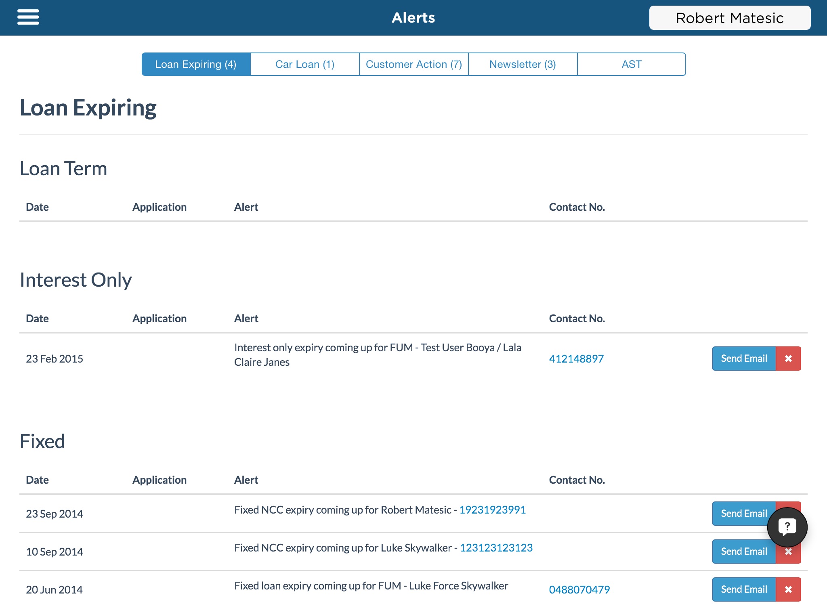The height and width of the screenshot is (604, 827).
Task: Click the Robert Matesic user profile button
Action: [732, 17]
